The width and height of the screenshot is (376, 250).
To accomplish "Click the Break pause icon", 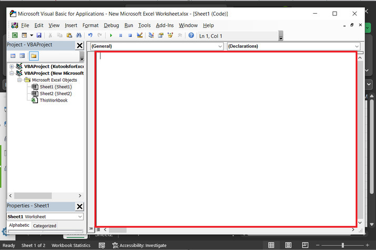I will pos(120,35).
